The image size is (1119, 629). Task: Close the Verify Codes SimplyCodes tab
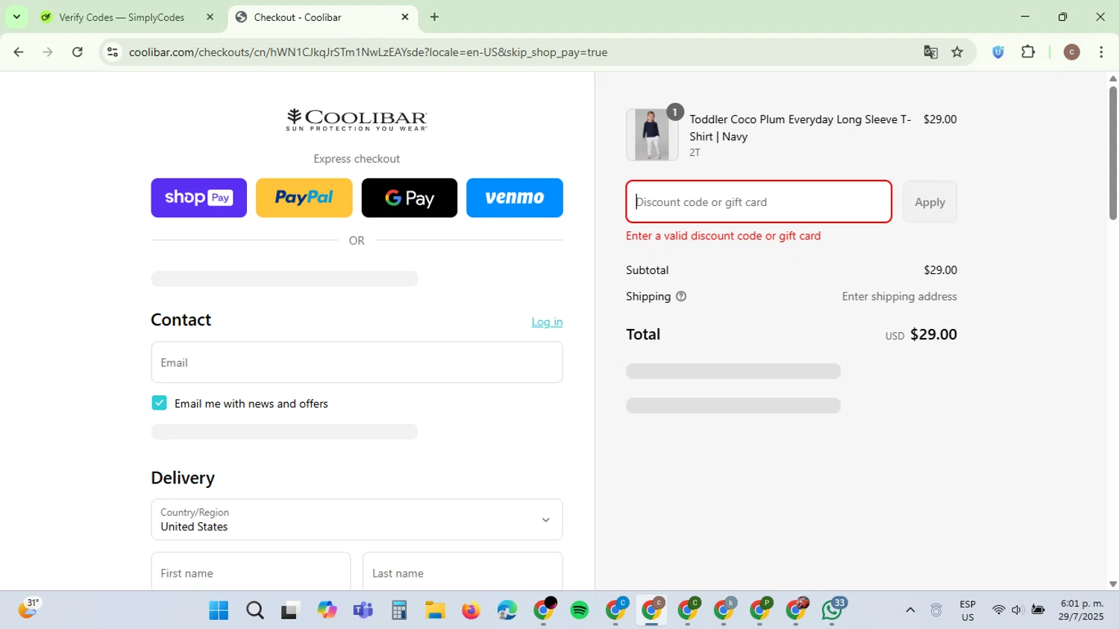click(x=210, y=17)
